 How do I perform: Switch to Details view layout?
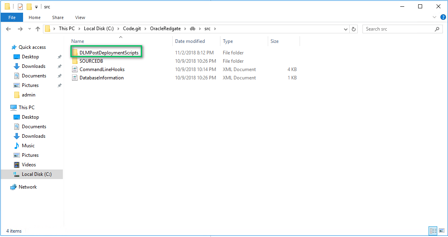coord(432,231)
